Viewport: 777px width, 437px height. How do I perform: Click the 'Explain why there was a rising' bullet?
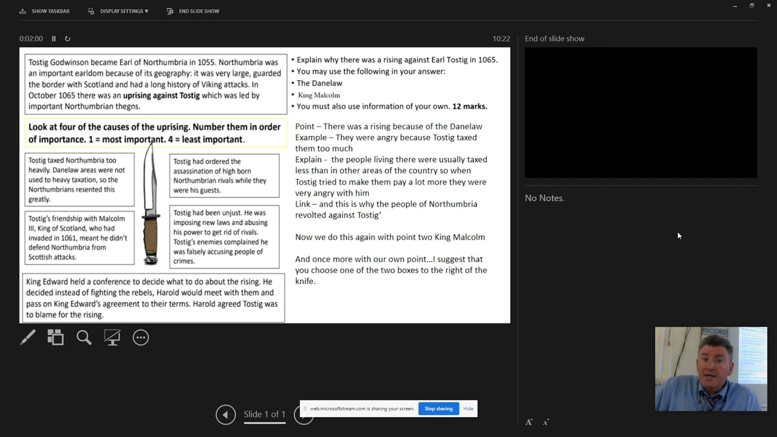[x=397, y=59]
